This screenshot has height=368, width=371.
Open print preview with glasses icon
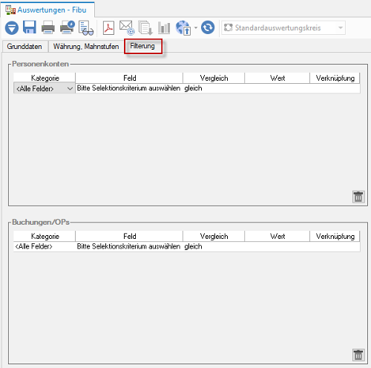click(86, 28)
